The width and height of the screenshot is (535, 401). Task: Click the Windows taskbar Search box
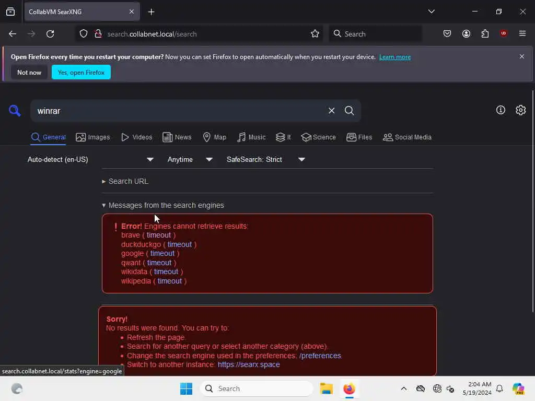[x=256, y=388]
